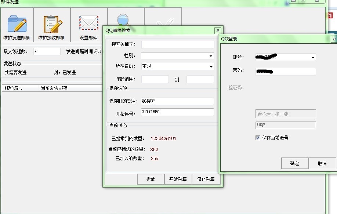Click the 保存时的备注 field with QQ搜索
This screenshot has width=337, height=214.
pos(178,101)
